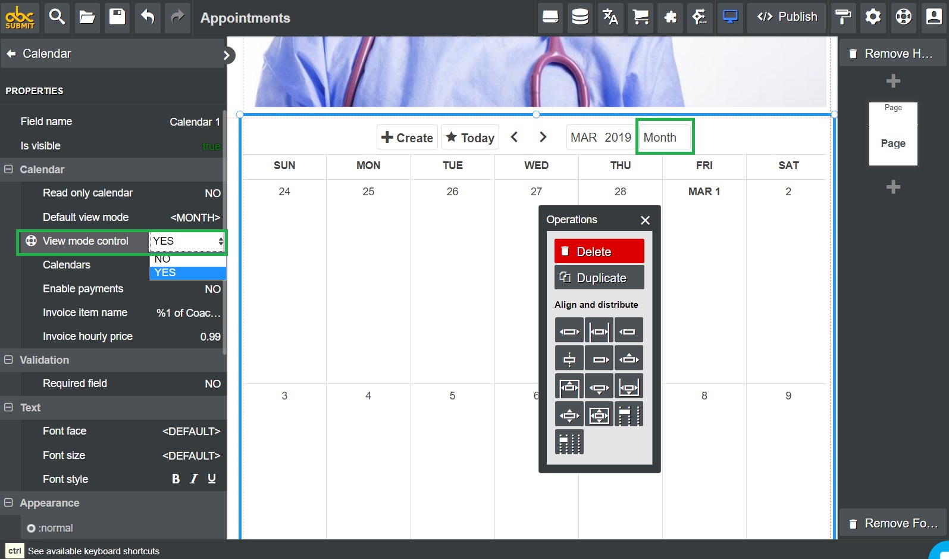Screen dimensions: 949x559
Task: Click the lifebuoy help icon in top toolbar
Action: pos(903,17)
